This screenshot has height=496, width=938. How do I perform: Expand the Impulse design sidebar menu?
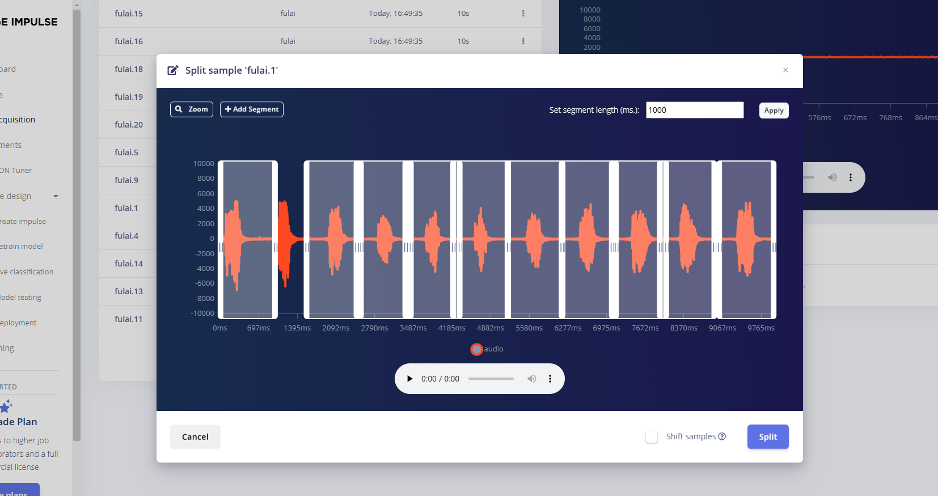coord(56,196)
